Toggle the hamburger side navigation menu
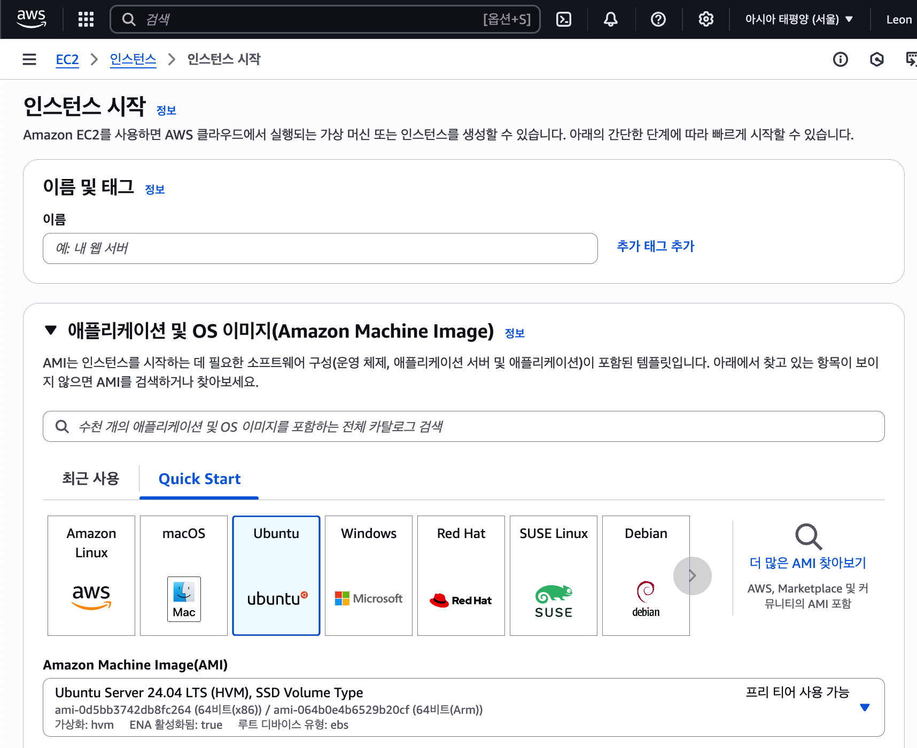Screen dimensions: 917x748 click(x=29, y=59)
